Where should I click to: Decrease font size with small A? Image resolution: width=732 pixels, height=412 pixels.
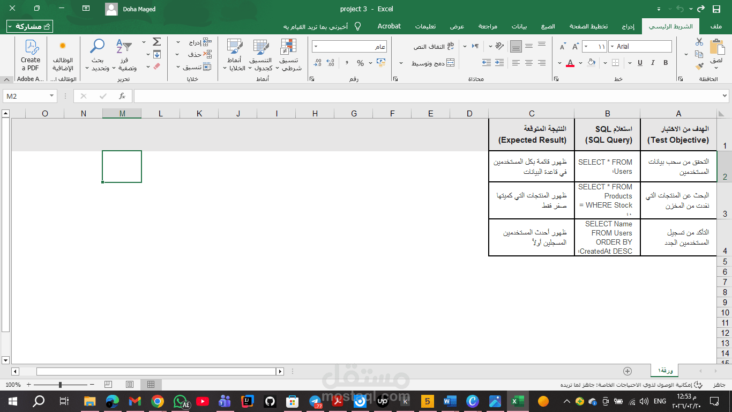562,47
